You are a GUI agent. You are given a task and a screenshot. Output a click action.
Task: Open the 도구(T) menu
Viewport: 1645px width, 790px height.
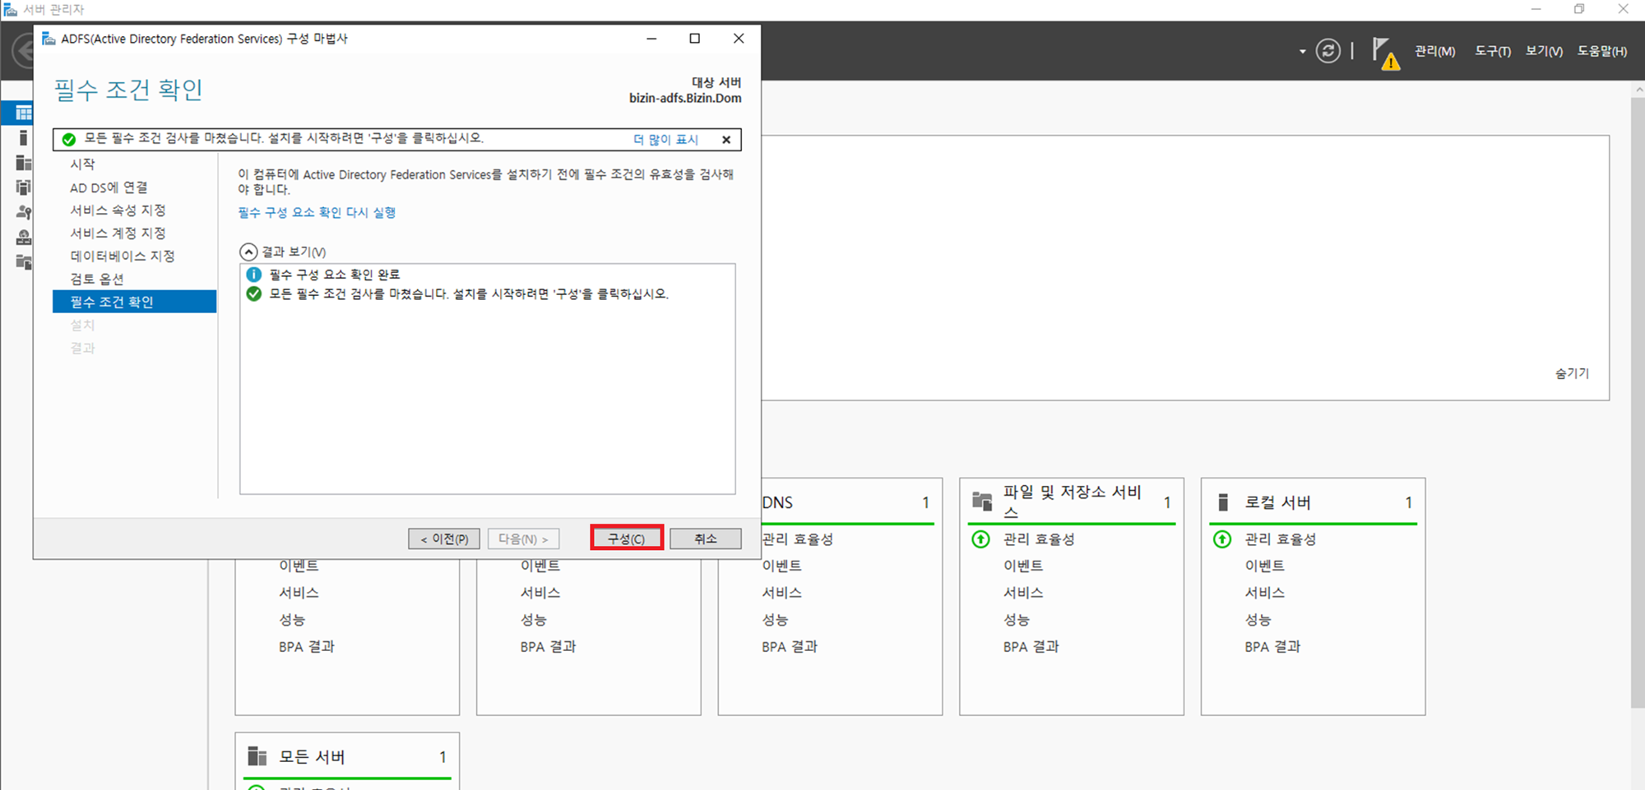[x=1493, y=51]
